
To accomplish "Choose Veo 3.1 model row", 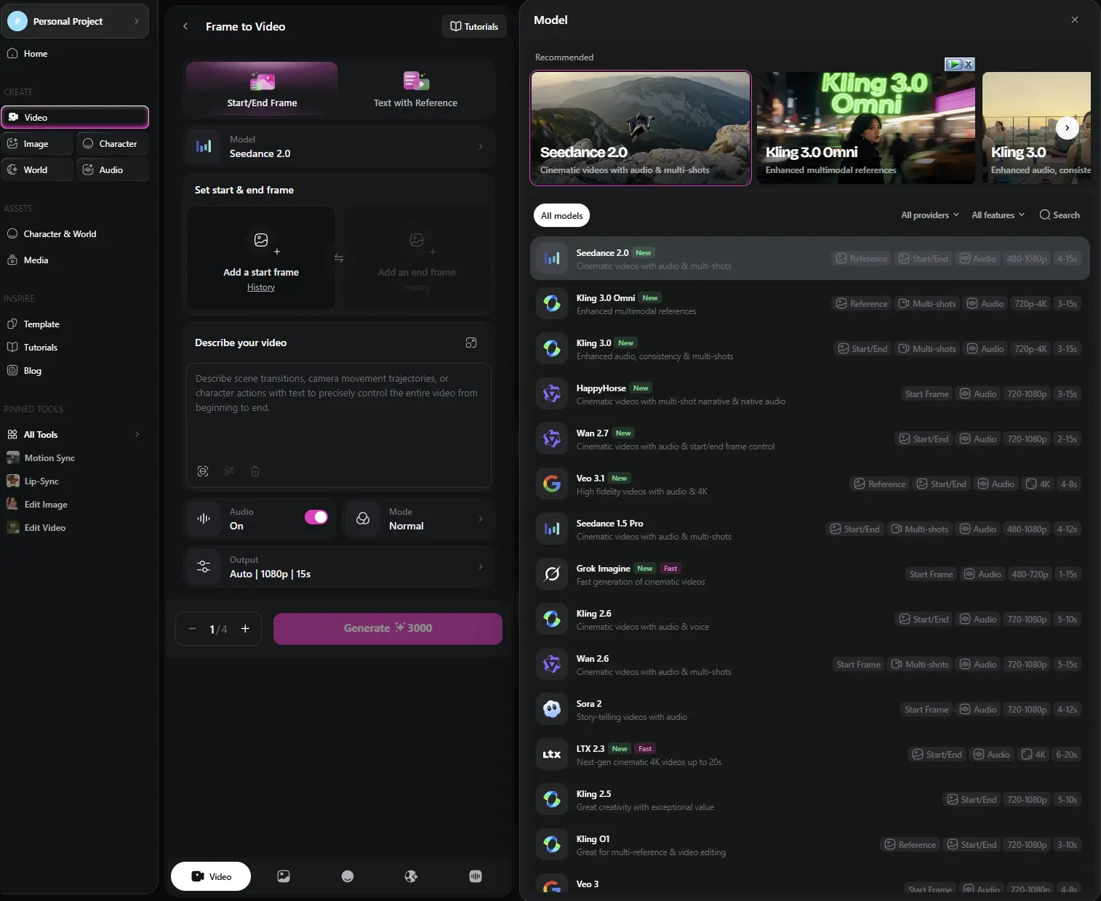I will (x=810, y=484).
